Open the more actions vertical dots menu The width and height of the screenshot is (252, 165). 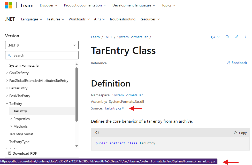pos(246,37)
